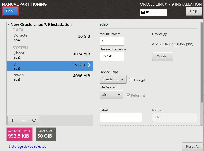This screenshot has height=151, width=204.
Task: Click the keyboard layout icon
Action: pyautogui.click(x=143, y=12)
